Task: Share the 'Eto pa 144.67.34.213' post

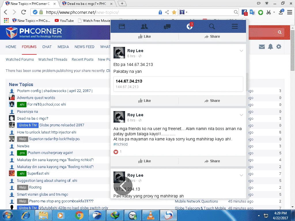Action: click(x=212, y=101)
